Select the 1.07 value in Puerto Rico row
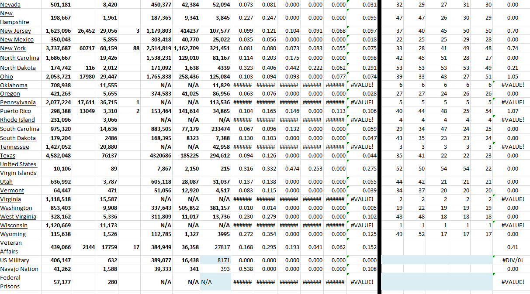Image resolution: width=530 pixels, height=294 pixels. (512, 111)
